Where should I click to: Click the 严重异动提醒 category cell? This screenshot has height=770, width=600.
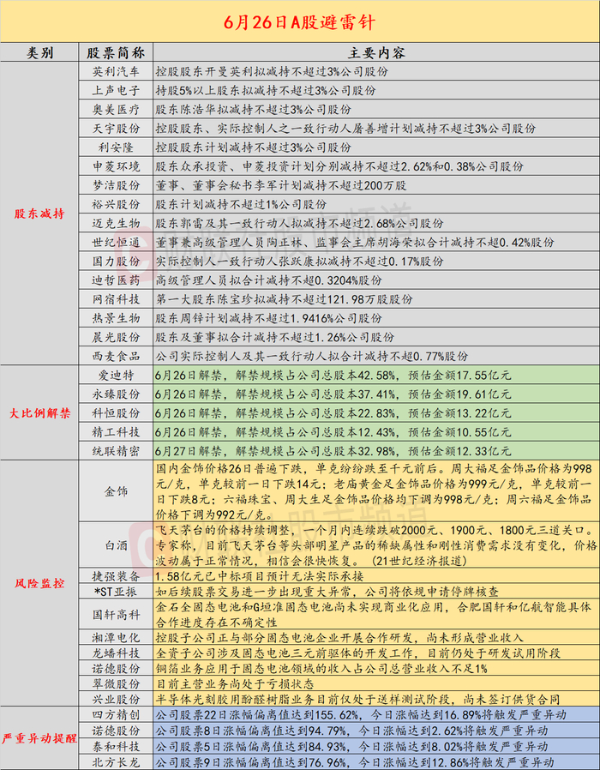[39, 738]
